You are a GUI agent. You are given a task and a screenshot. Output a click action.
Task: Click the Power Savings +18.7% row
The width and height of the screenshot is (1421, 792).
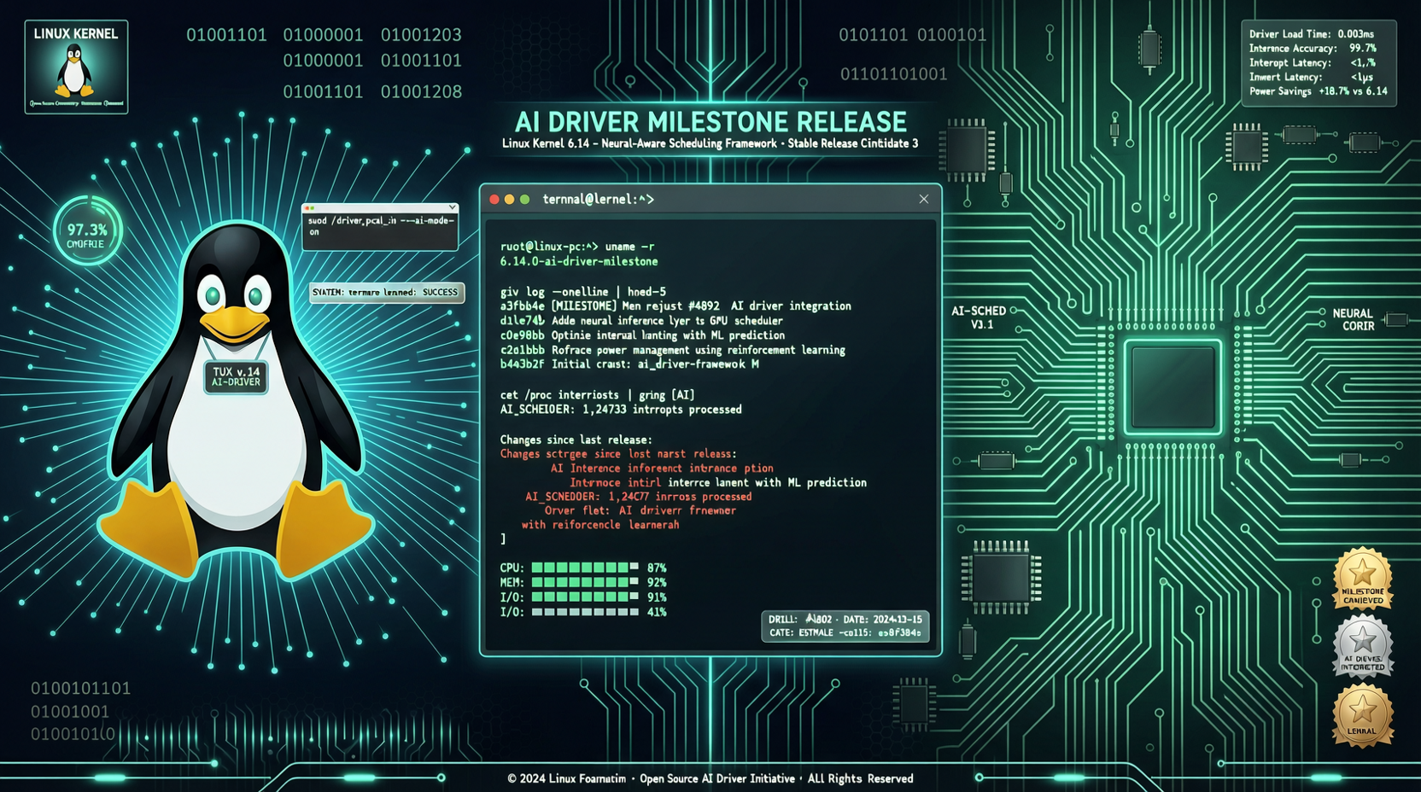point(1319,91)
